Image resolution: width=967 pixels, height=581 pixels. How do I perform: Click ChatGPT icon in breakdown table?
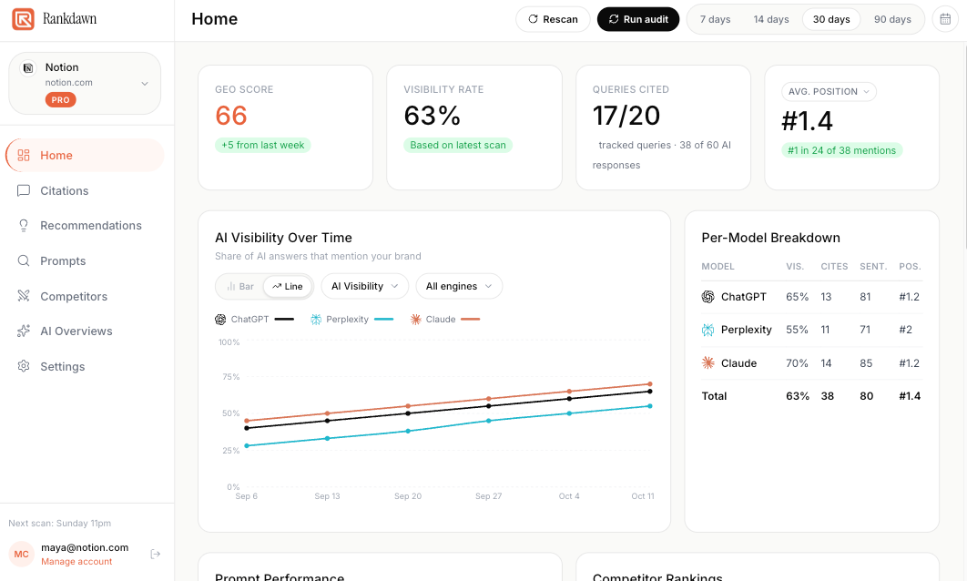tap(708, 297)
